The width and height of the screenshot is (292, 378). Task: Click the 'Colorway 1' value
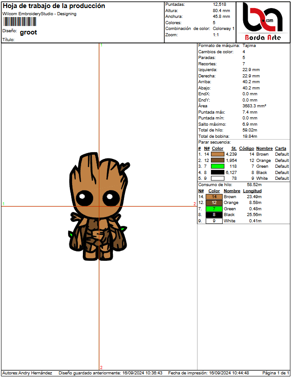(x=223, y=29)
